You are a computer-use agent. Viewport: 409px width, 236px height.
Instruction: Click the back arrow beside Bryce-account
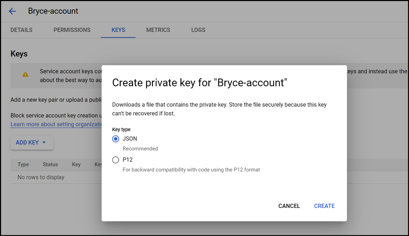pos(12,11)
